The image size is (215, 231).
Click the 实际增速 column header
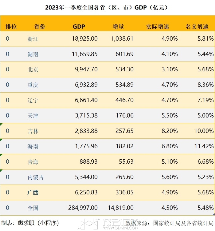click(158, 27)
